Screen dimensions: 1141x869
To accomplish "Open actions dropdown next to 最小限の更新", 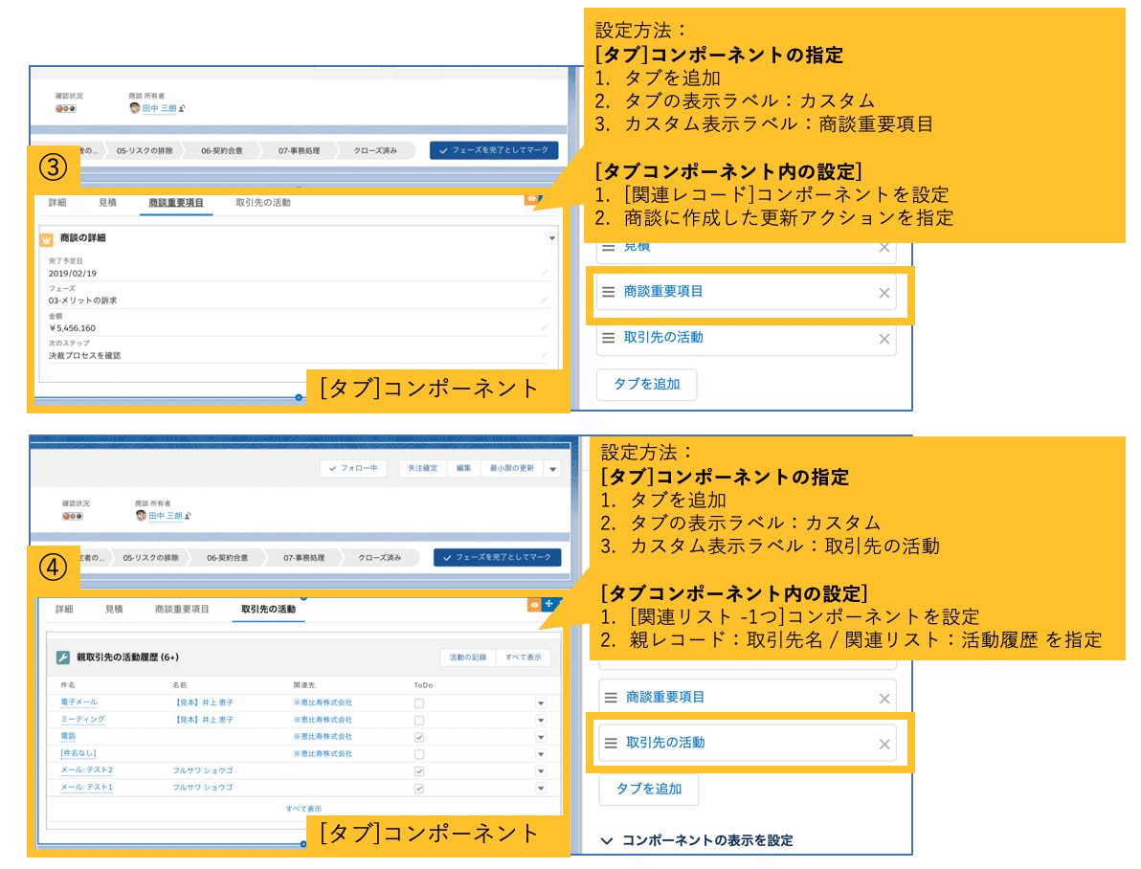I will (x=553, y=469).
